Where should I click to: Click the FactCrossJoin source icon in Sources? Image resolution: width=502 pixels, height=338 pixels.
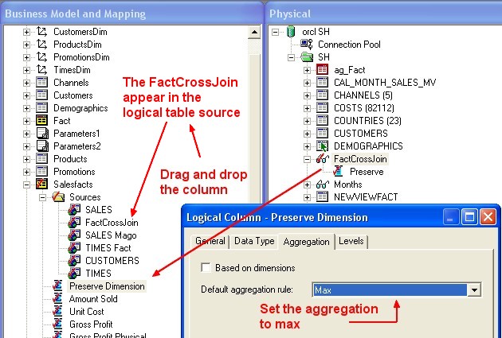click(x=74, y=223)
